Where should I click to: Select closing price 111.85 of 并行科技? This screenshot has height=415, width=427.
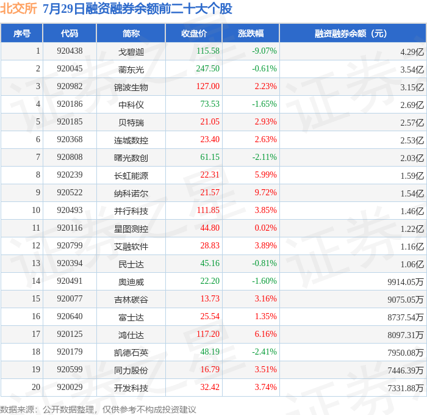coord(208,210)
